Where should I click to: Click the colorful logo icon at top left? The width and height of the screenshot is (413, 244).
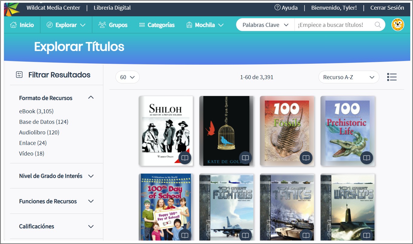coord(12,9)
